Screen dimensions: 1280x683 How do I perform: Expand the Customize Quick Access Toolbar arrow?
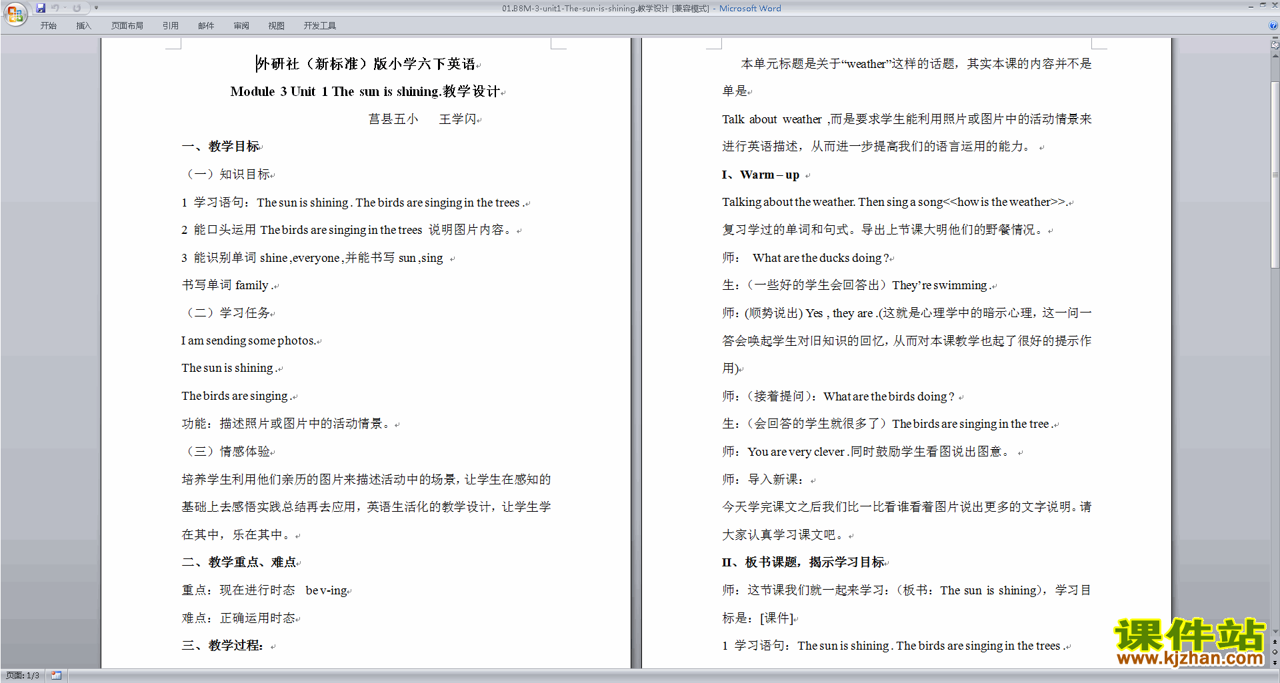[x=96, y=8]
